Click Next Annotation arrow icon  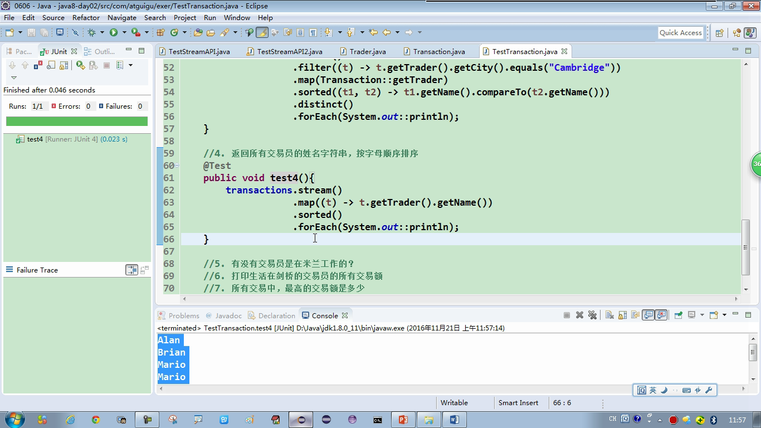[x=328, y=32]
